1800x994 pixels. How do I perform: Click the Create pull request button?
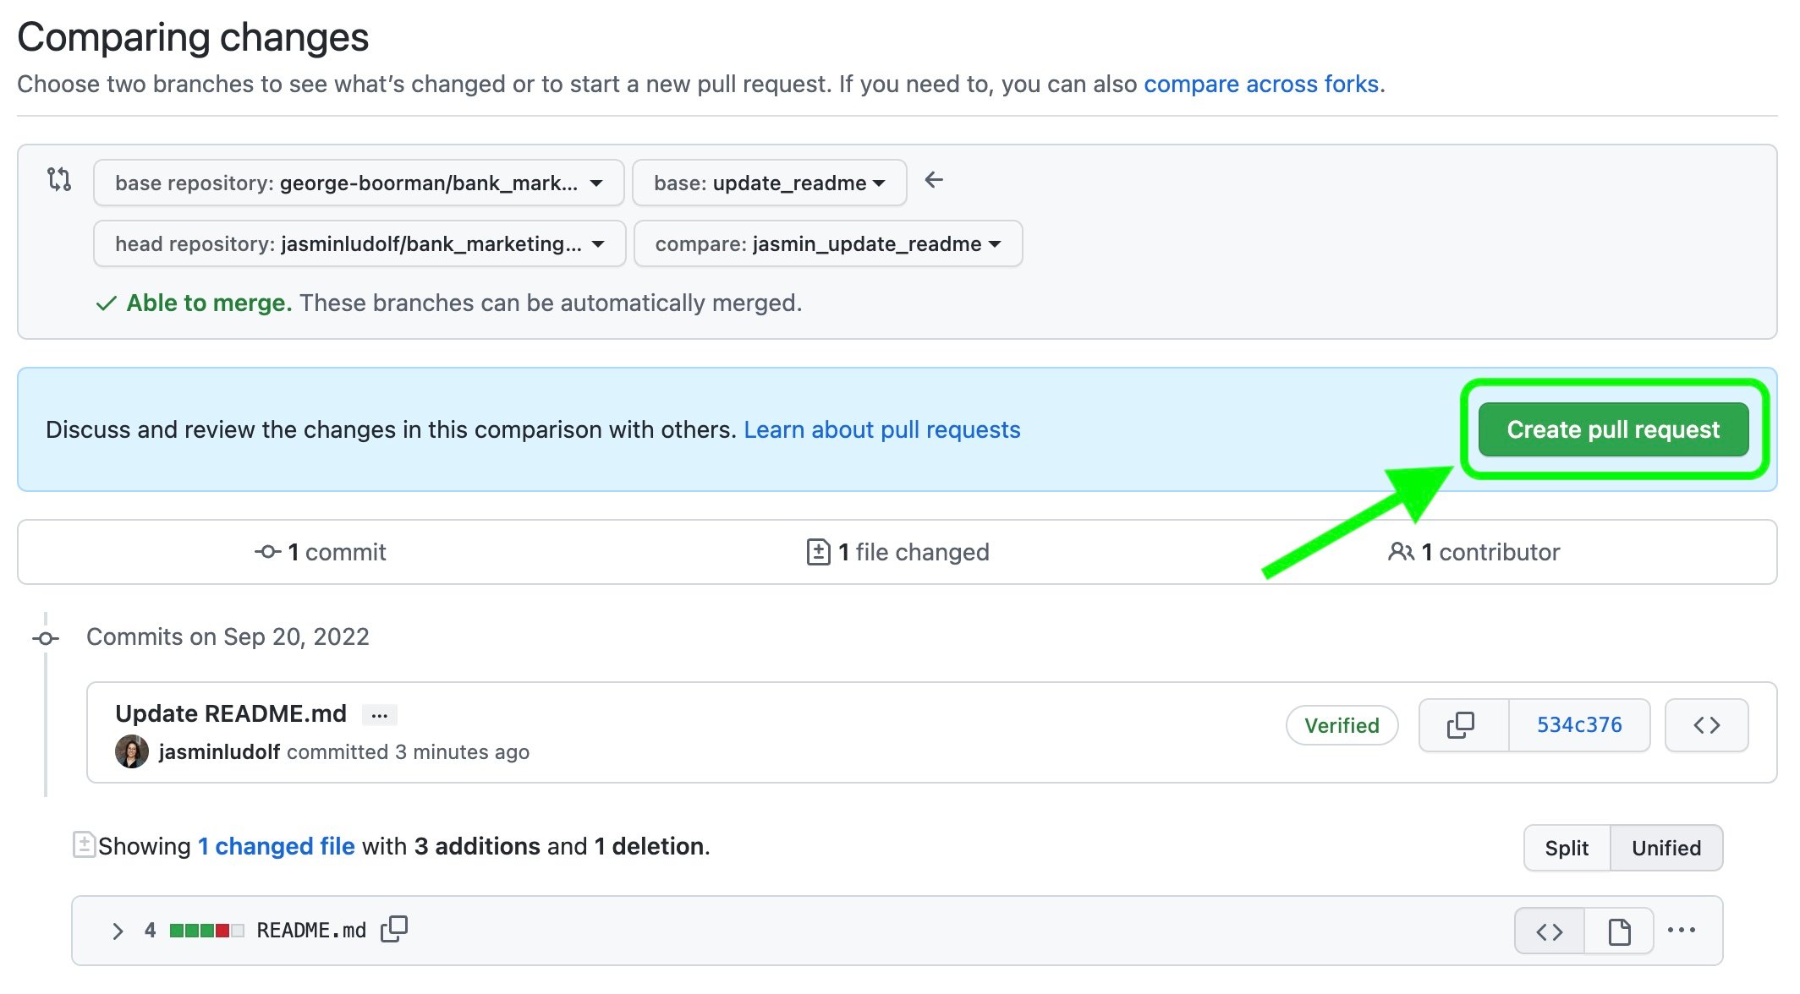tap(1613, 429)
